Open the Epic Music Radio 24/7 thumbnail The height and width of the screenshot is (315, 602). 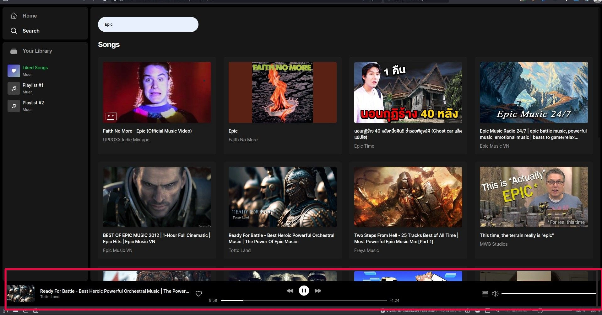[x=534, y=92]
